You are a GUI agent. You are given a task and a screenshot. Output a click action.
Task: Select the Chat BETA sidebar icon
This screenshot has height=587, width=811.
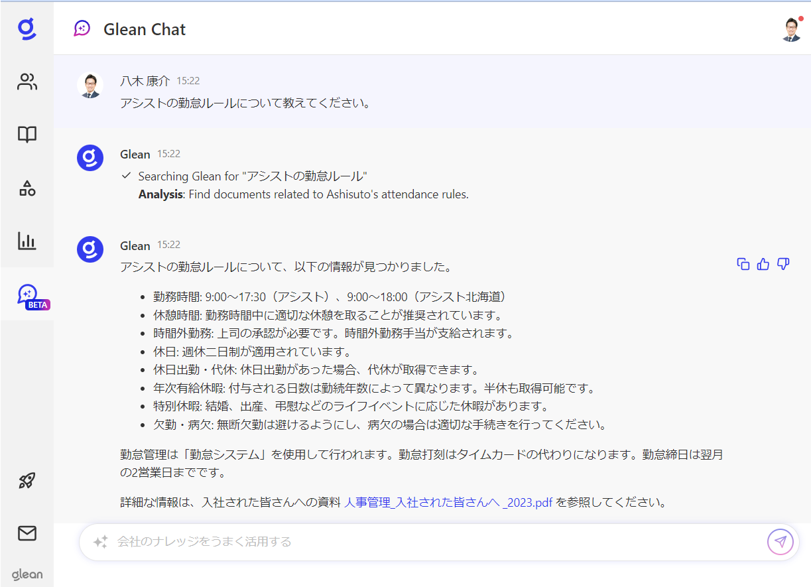click(28, 294)
